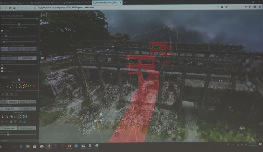Activate helicopter control navigation
This screenshot has height=152, width=263.
click(12, 116)
